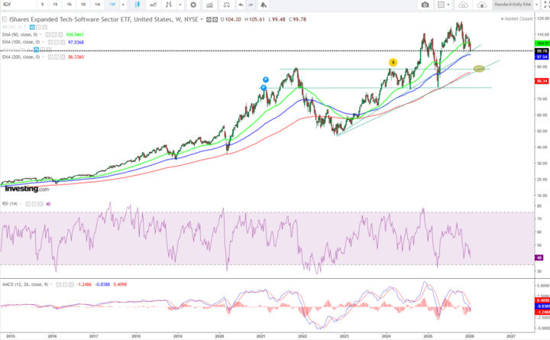Remove the EMA 100 indicator
The image size is (550, 340).
point(63,42)
